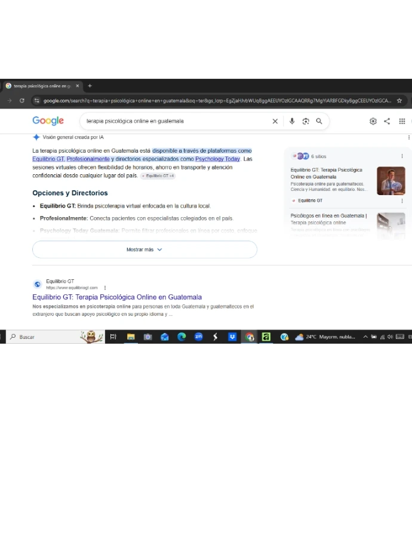Screen dimensions: 412x549
Task: Open the 24°C weather widget
Action: [325, 337]
